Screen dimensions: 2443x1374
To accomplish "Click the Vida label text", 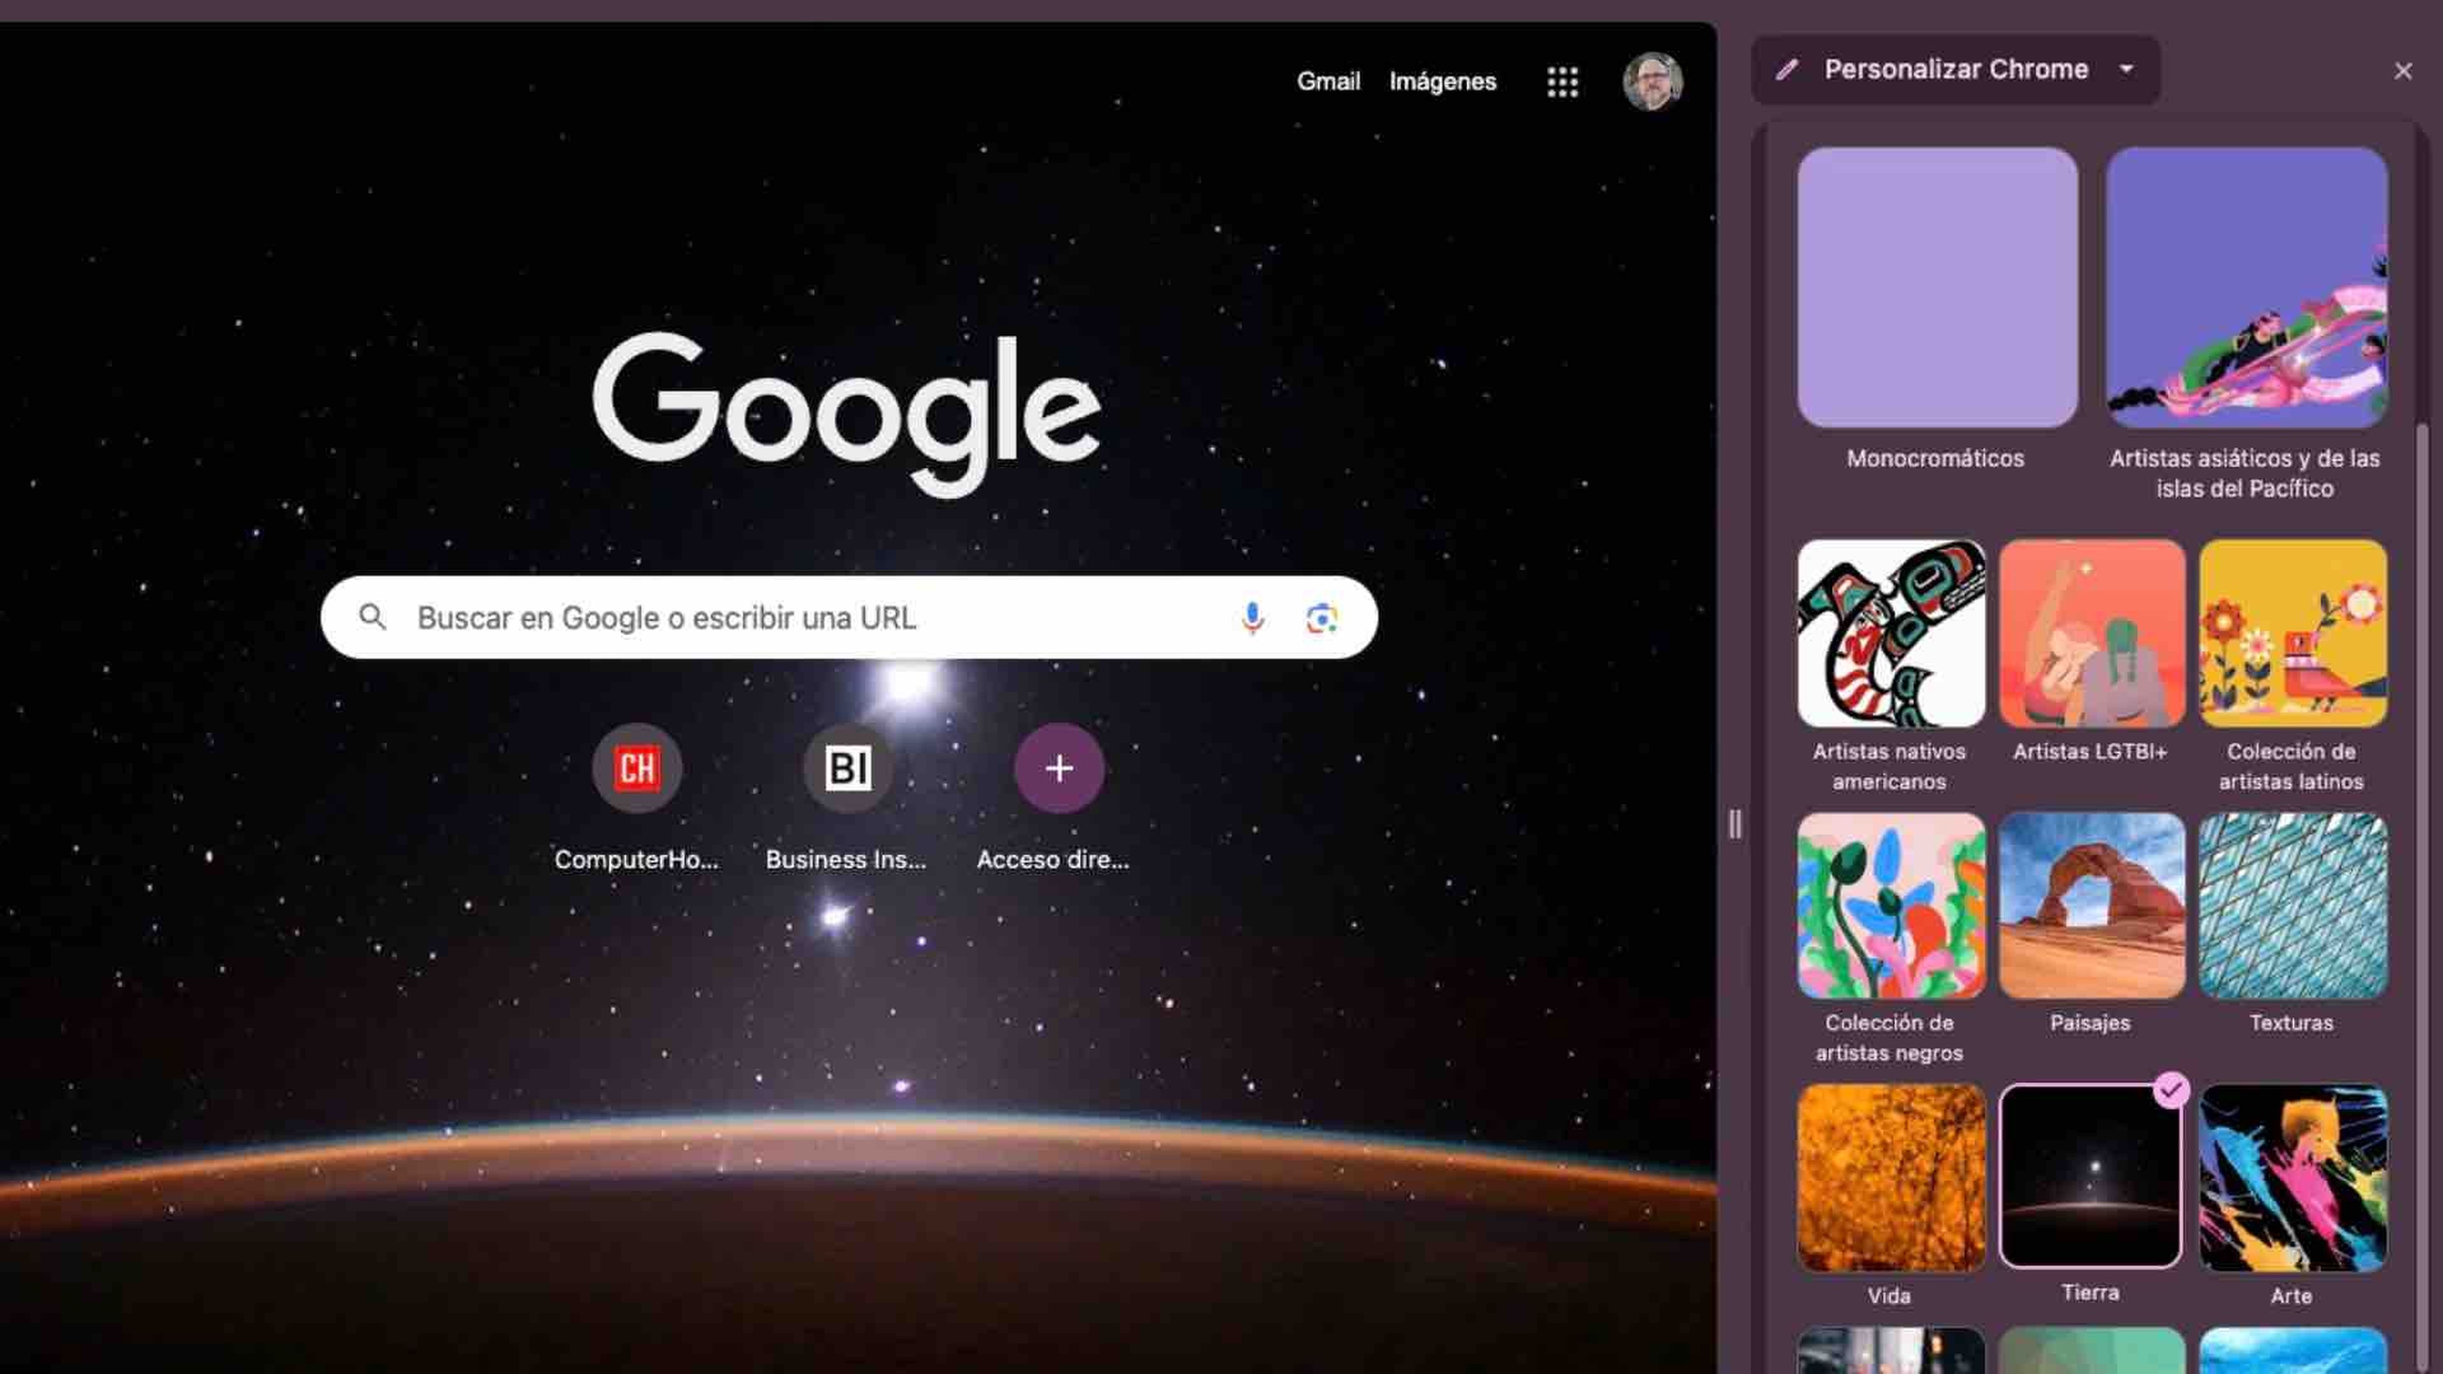I will (1889, 1296).
